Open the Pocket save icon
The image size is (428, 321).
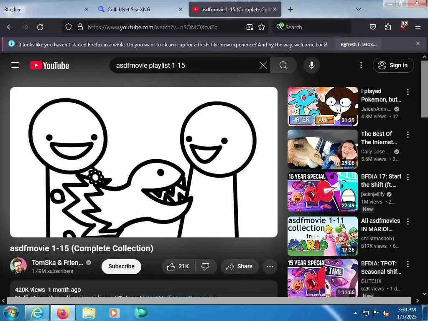(372, 27)
